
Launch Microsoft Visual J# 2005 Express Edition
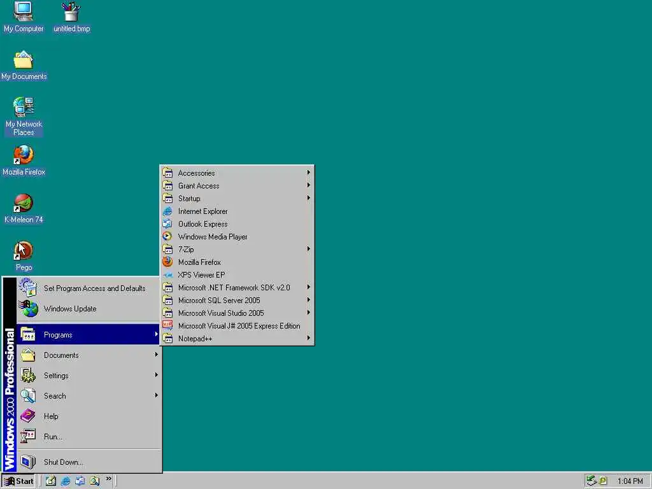(237, 326)
